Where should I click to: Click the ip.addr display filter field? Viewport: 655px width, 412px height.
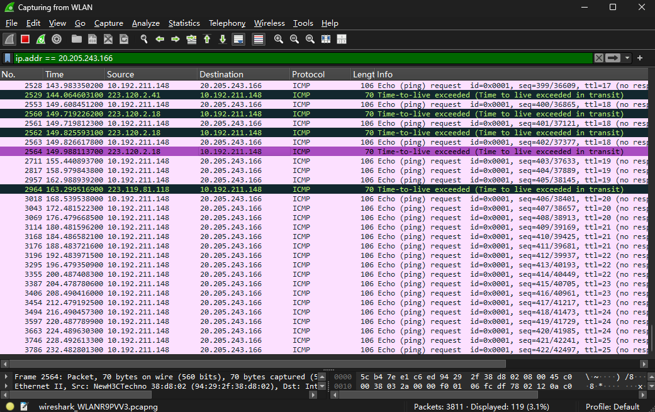pos(303,58)
